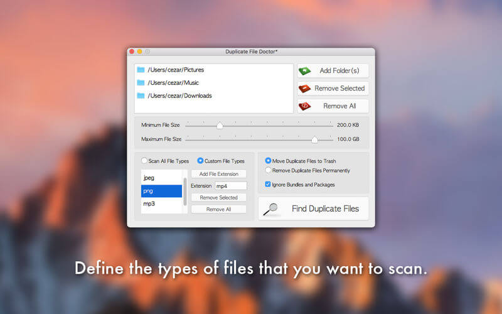Viewport: 502px width, 314px height.
Task: Click the folder icon beside /Users/cezar/Pictures
Action: pos(141,70)
